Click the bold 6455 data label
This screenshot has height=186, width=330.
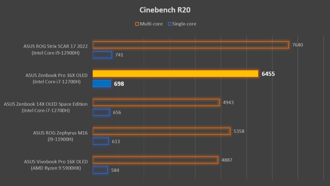point(268,74)
